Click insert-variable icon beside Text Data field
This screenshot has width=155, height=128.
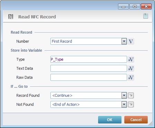click(131, 68)
